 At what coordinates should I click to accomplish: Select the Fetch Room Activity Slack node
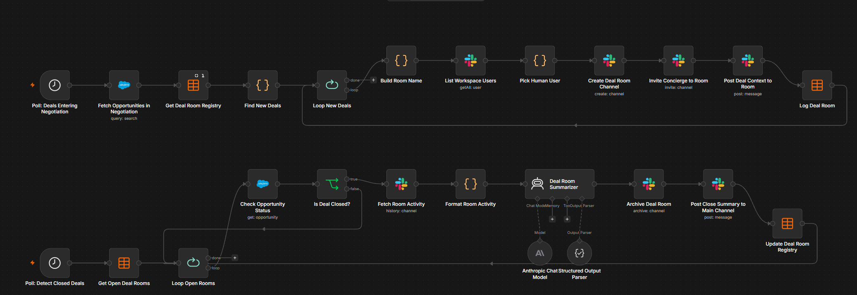click(401, 184)
